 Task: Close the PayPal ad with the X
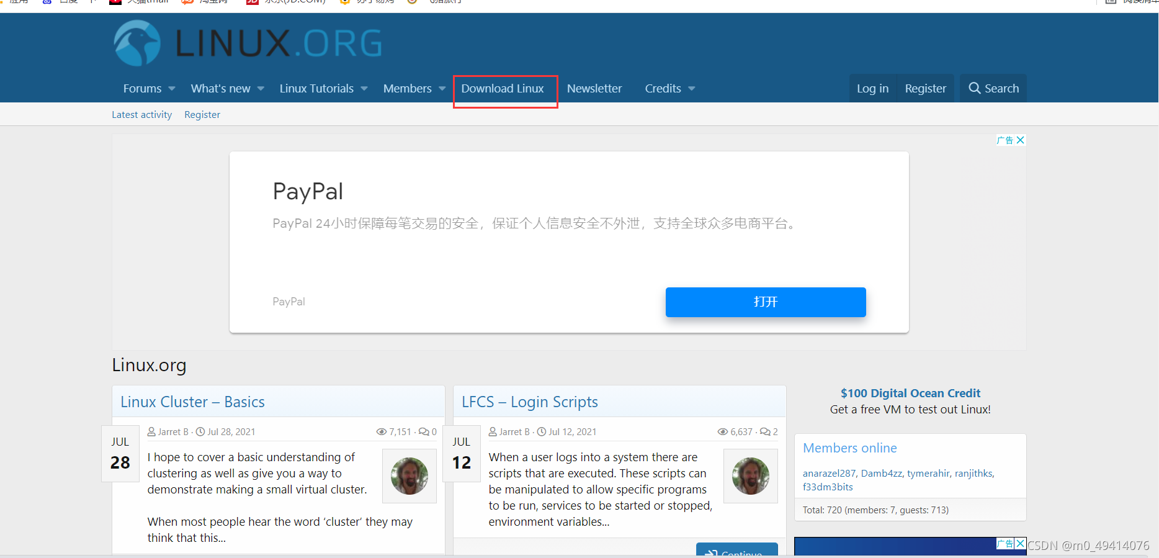click(1020, 140)
